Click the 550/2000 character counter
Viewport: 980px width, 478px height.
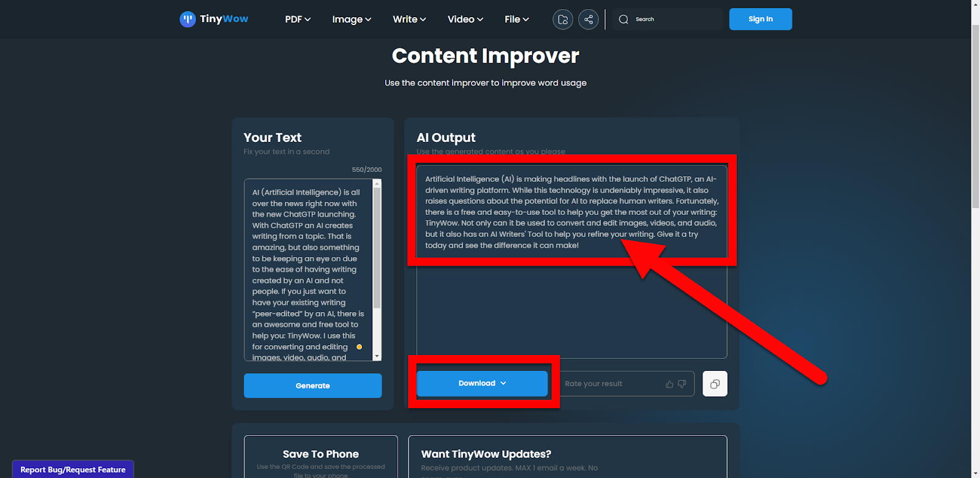click(366, 170)
